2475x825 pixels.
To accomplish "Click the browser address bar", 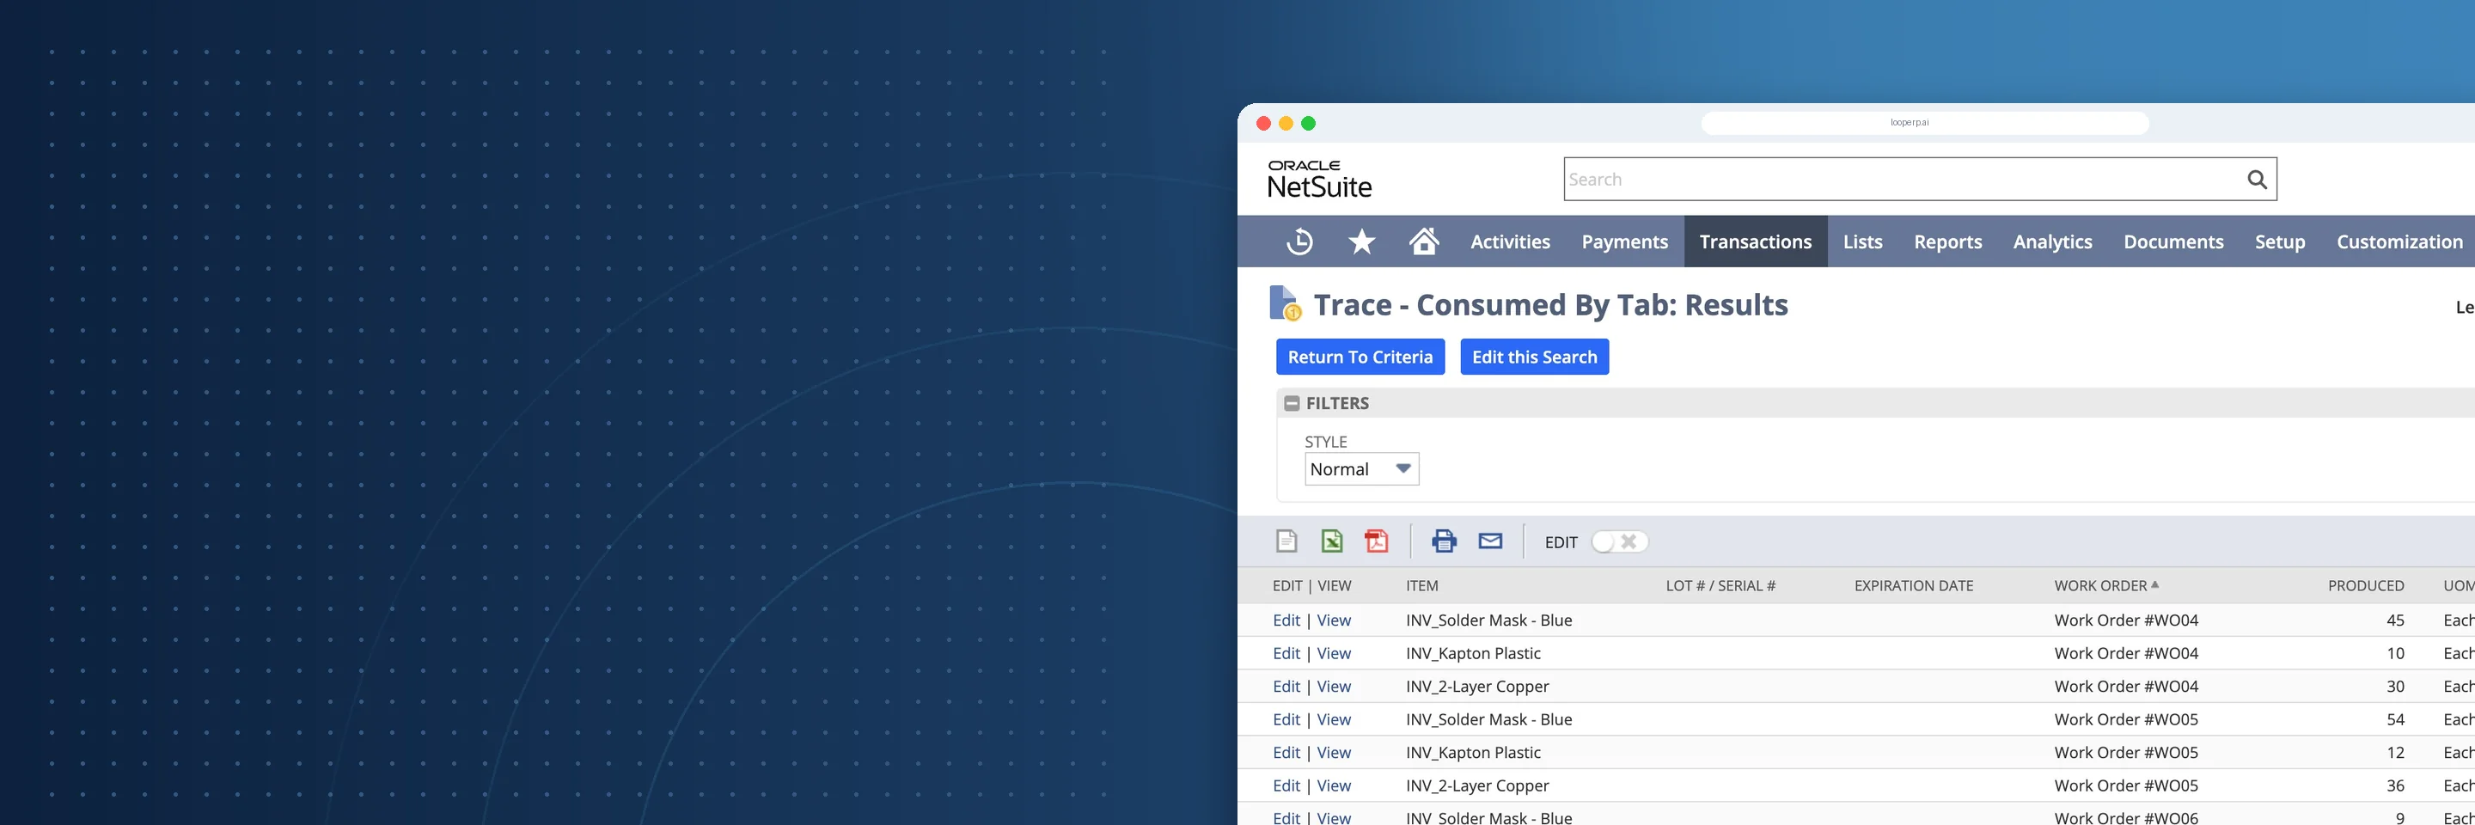I will pyautogui.click(x=1924, y=123).
